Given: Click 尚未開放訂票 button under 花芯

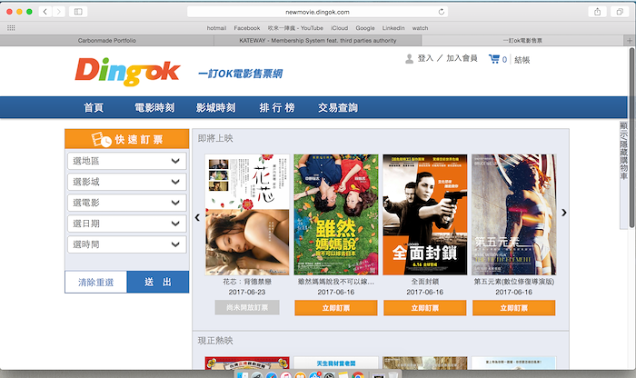Looking at the screenshot, I should (x=247, y=307).
